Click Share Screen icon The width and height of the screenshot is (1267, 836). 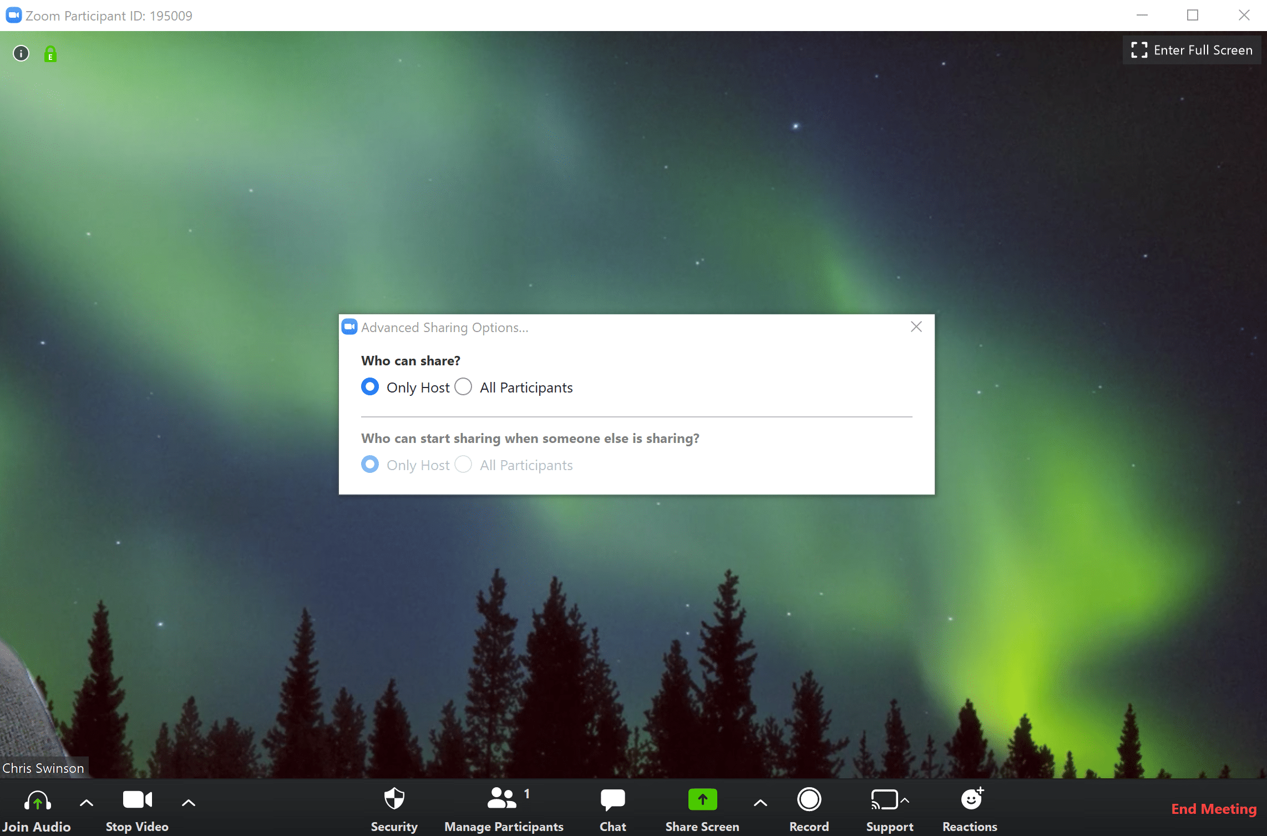point(701,799)
